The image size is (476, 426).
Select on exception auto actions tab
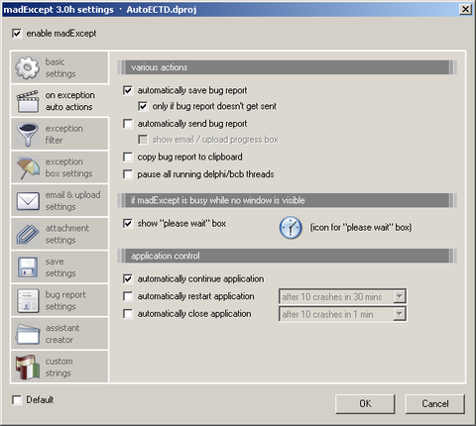tap(59, 101)
